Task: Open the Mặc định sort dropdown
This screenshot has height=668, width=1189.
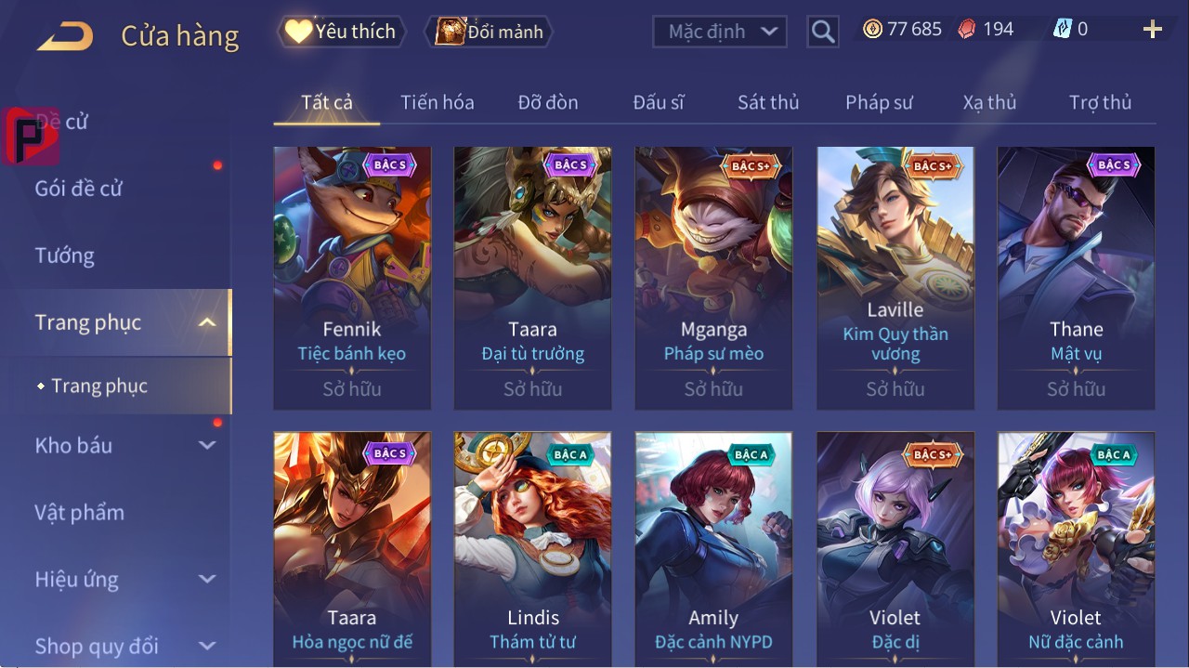Action: 720,32
